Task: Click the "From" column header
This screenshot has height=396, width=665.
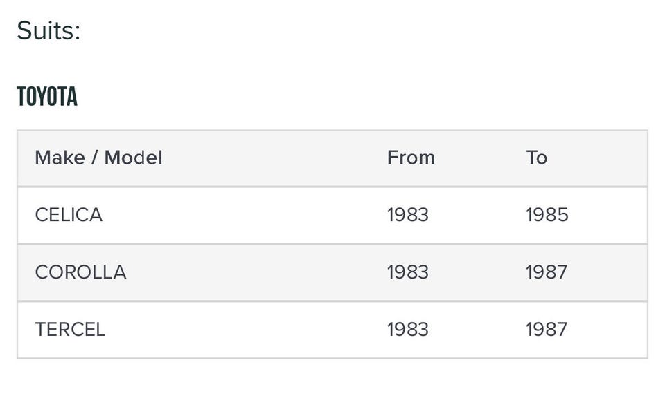Action: (411, 158)
